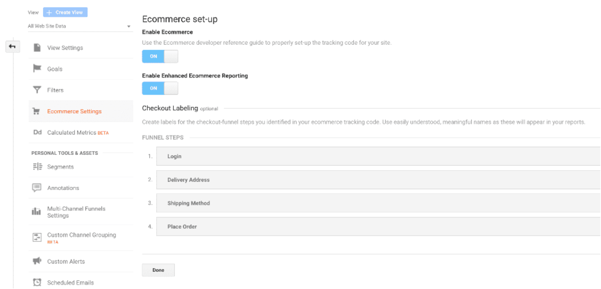This screenshot has width=601, height=289.
Task: Open the All Web Site Data dropdown
Action: tap(79, 26)
